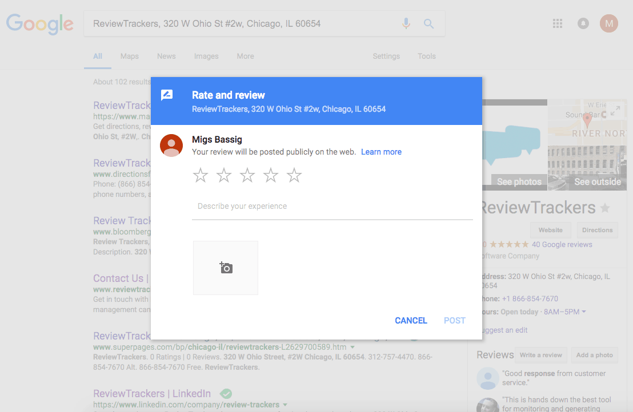Click the red map location pin
The width and height of the screenshot is (633, 412).
(587, 120)
